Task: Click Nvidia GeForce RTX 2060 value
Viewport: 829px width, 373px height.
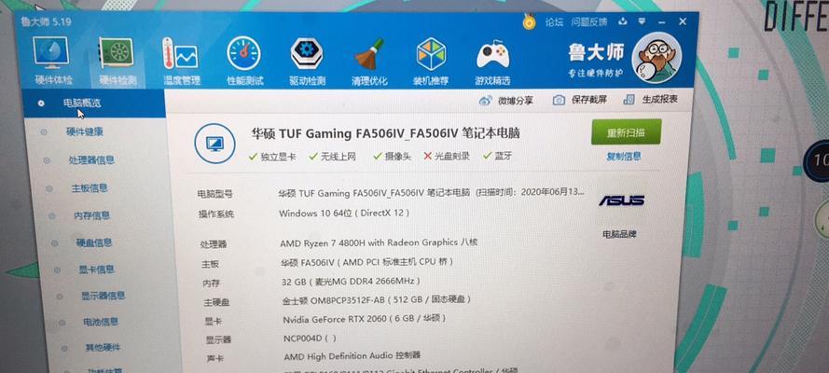Action: tap(365, 319)
